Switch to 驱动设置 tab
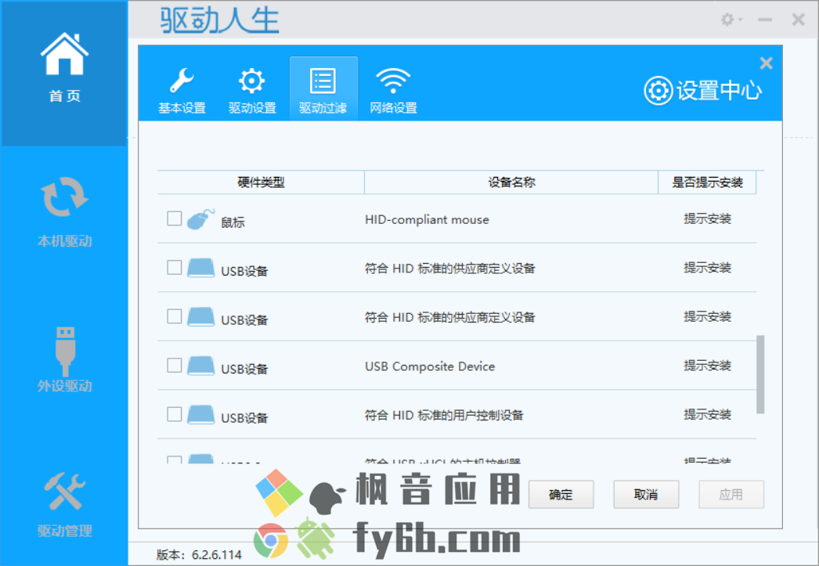 (252, 88)
